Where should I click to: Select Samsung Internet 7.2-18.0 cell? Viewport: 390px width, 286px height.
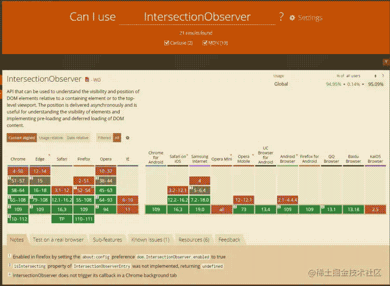200,200
